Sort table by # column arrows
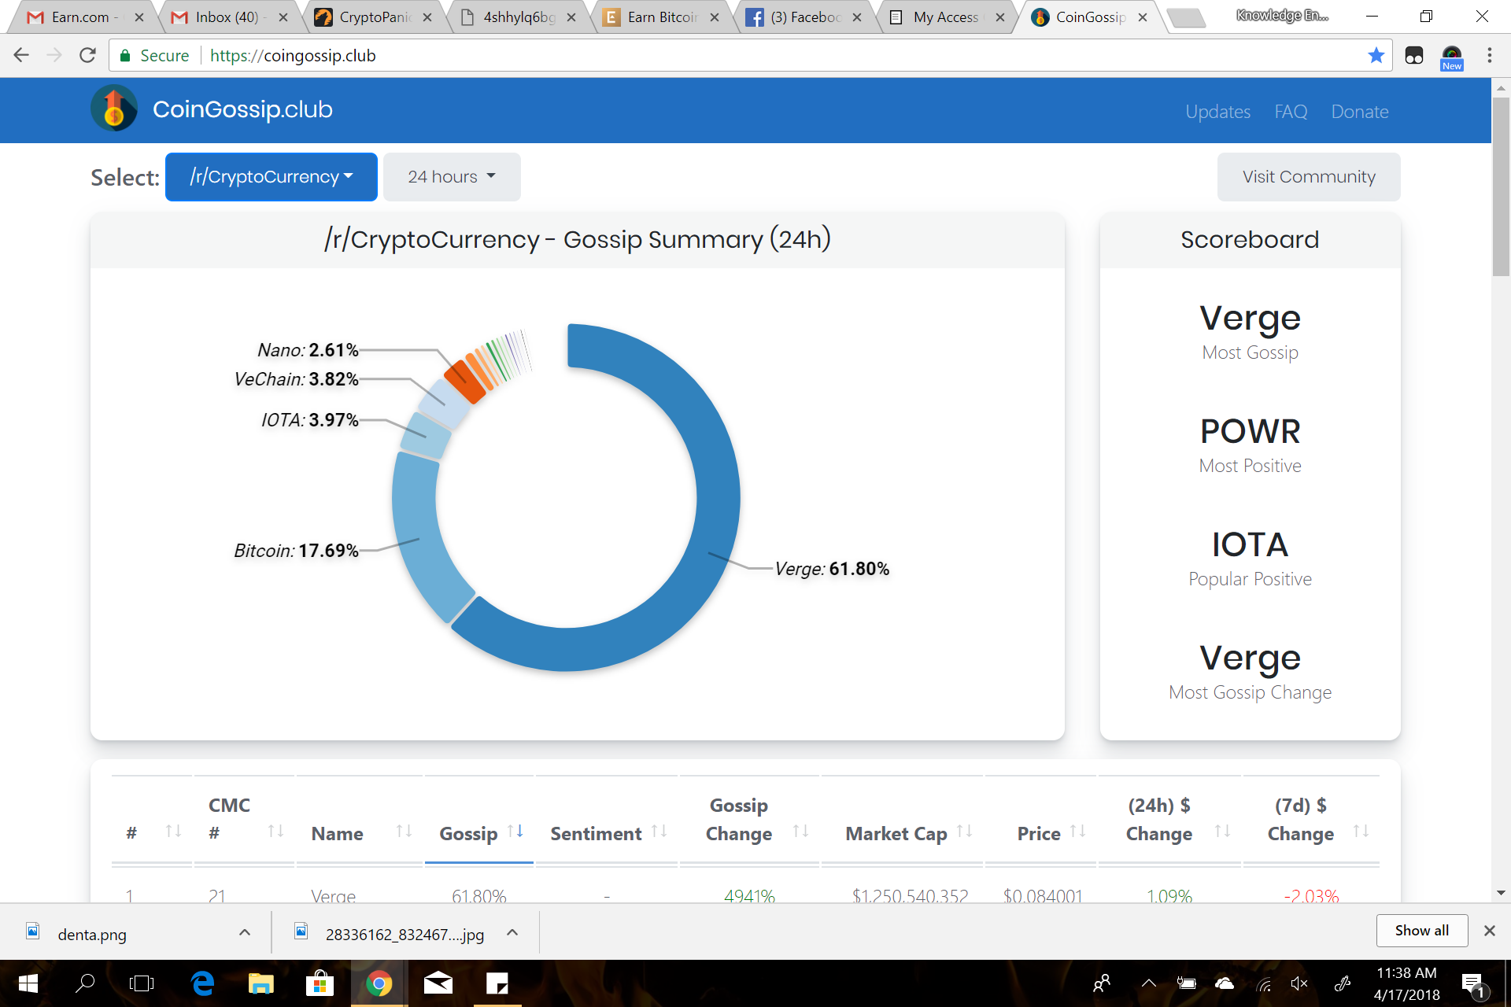 (173, 832)
